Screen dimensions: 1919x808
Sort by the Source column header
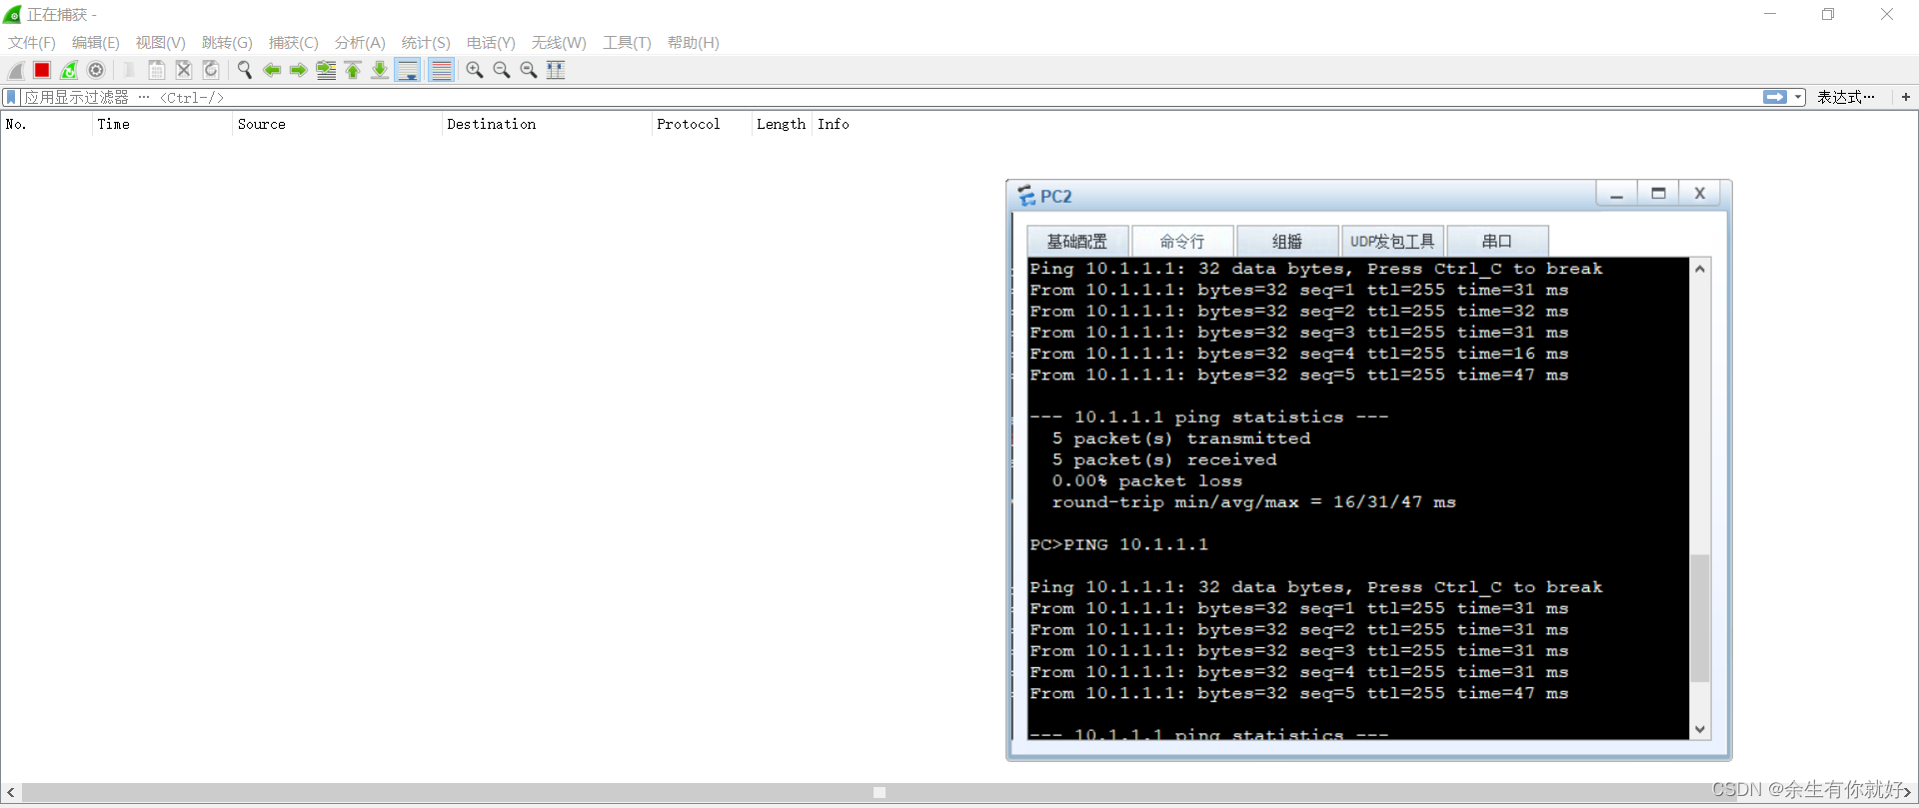click(337, 124)
